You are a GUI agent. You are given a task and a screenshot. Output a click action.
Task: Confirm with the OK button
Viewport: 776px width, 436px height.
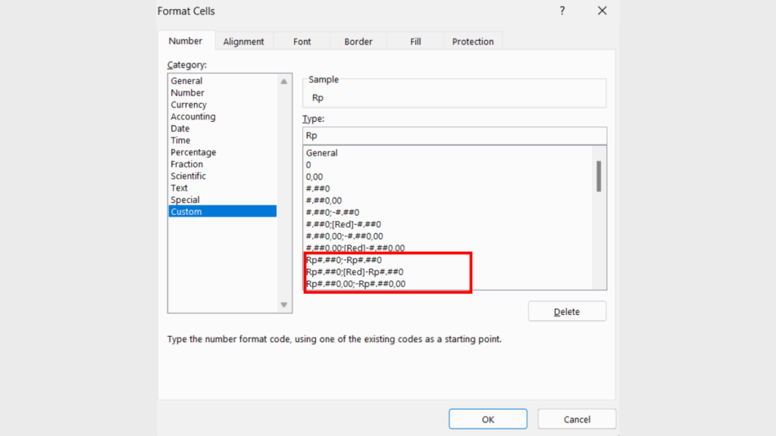(487, 419)
